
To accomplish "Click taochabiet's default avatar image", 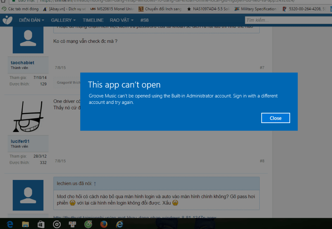I will 28,39.
